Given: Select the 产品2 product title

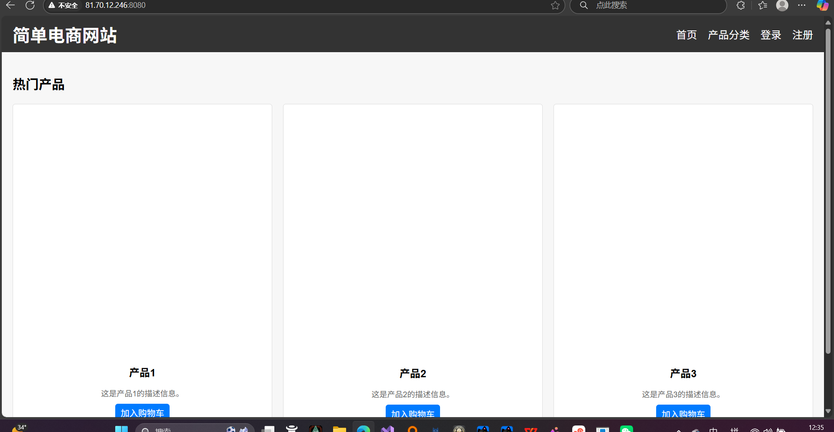Looking at the screenshot, I should click(x=413, y=373).
